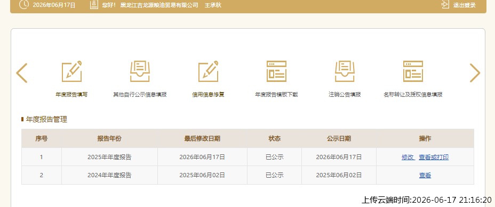Open the 注销公告填报 tray icon
495x207 pixels.
click(x=345, y=71)
